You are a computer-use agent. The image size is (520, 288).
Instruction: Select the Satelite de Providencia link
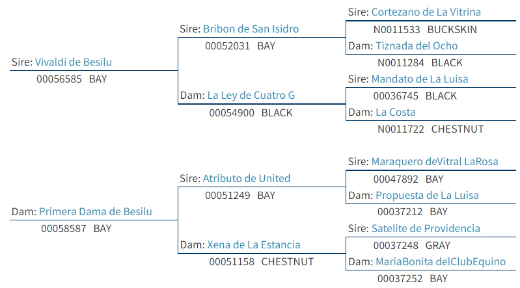[426, 228]
